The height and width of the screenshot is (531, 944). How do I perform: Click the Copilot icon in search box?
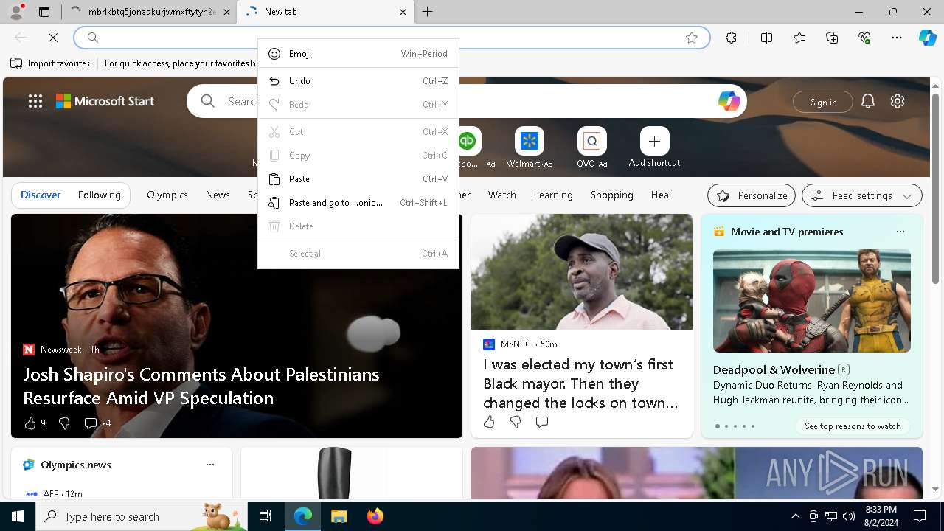click(x=729, y=101)
